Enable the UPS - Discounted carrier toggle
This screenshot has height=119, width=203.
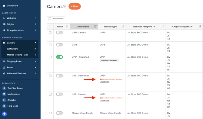click(59, 76)
